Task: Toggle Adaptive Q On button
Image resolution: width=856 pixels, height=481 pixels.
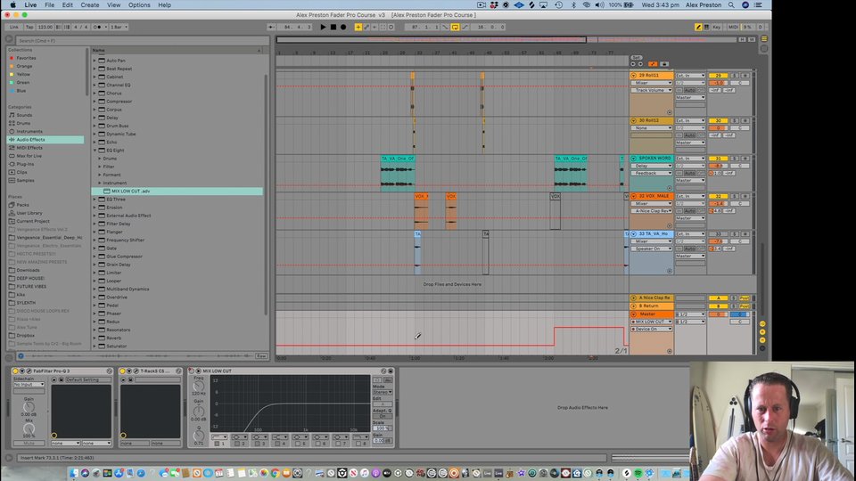Action: point(382,416)
